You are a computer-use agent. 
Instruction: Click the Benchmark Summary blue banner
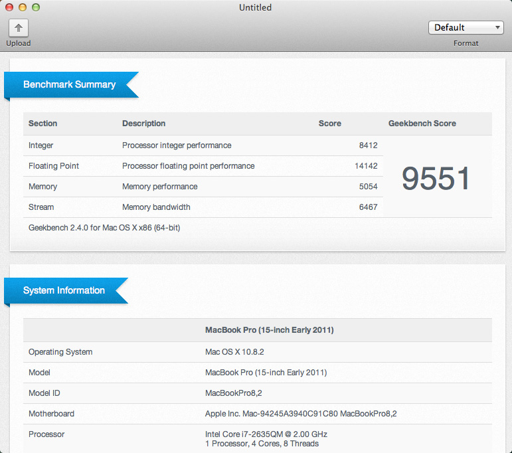(70, 85)
